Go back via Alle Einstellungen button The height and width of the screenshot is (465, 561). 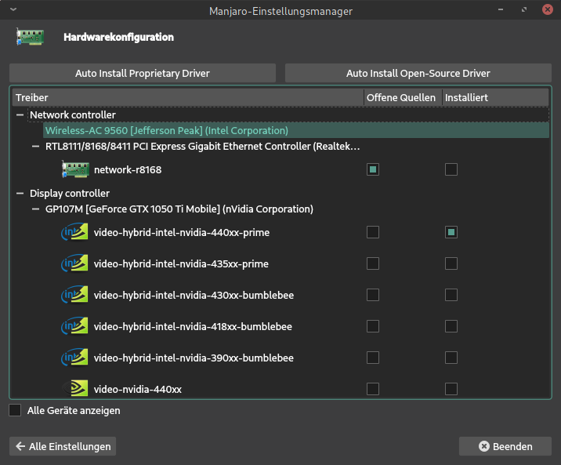click(63, 446)
